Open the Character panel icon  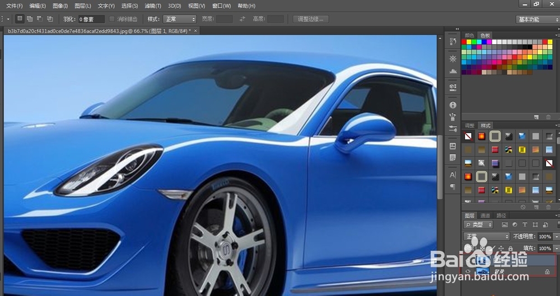(x=453, y=175)
